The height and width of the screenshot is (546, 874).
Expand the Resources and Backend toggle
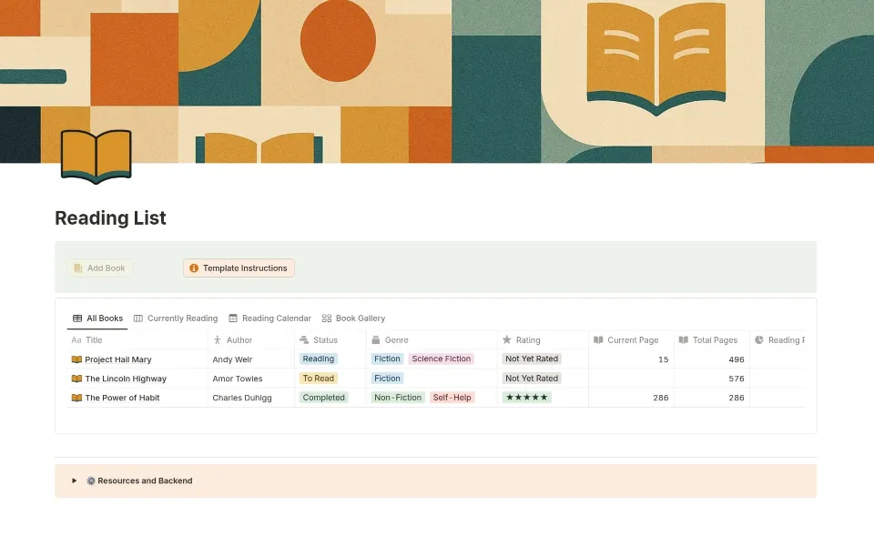74,480
